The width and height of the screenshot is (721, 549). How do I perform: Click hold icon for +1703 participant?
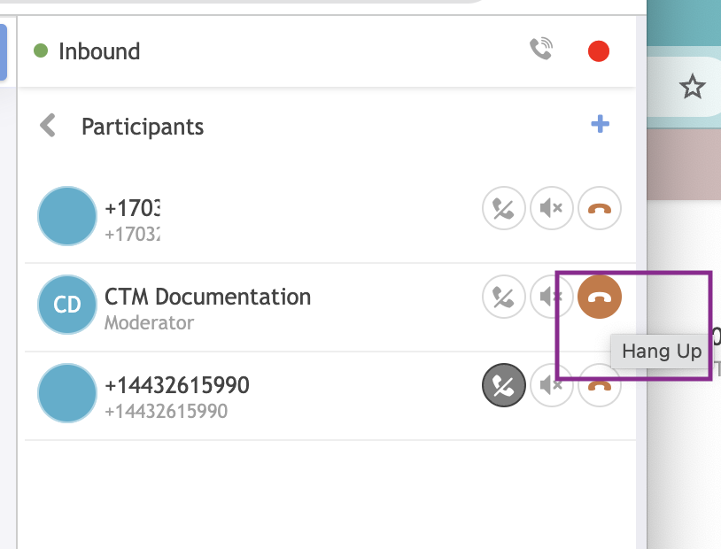pyautogui.click(x=504, y=209)
